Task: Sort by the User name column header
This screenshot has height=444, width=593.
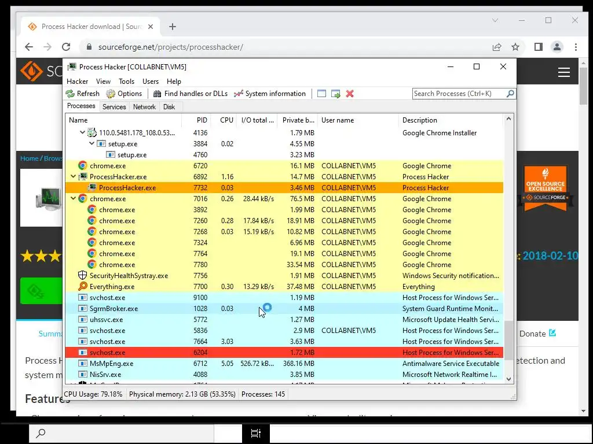Action: click(358, 120)
